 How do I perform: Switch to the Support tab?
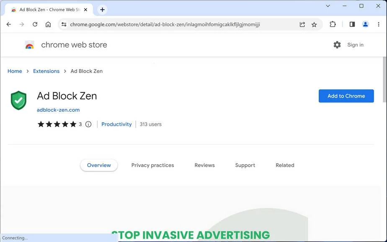pos(245,165)
